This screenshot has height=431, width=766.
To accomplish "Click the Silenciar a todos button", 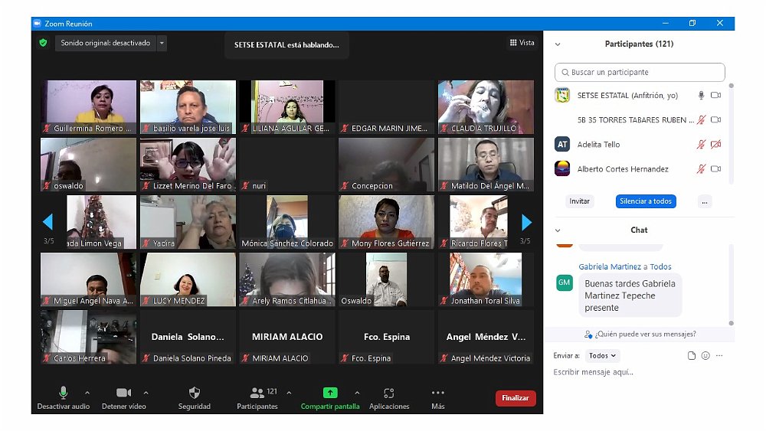I will click(x=645, y=201).
